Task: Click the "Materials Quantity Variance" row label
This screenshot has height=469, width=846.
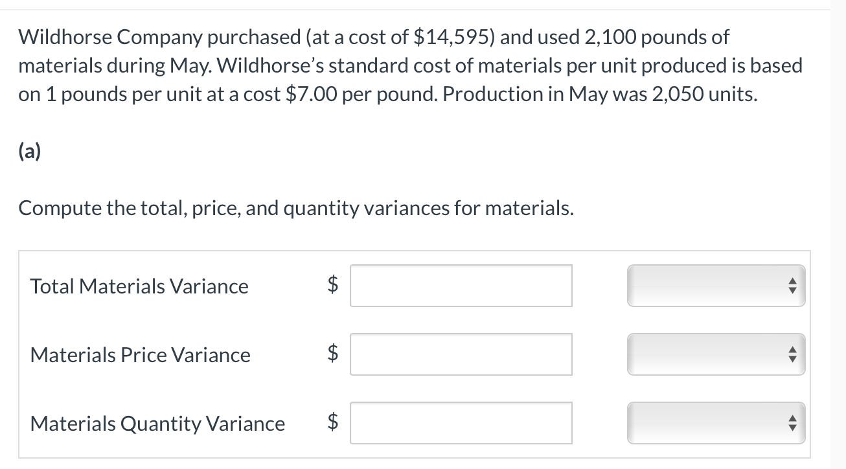Action: click(157, 424)
